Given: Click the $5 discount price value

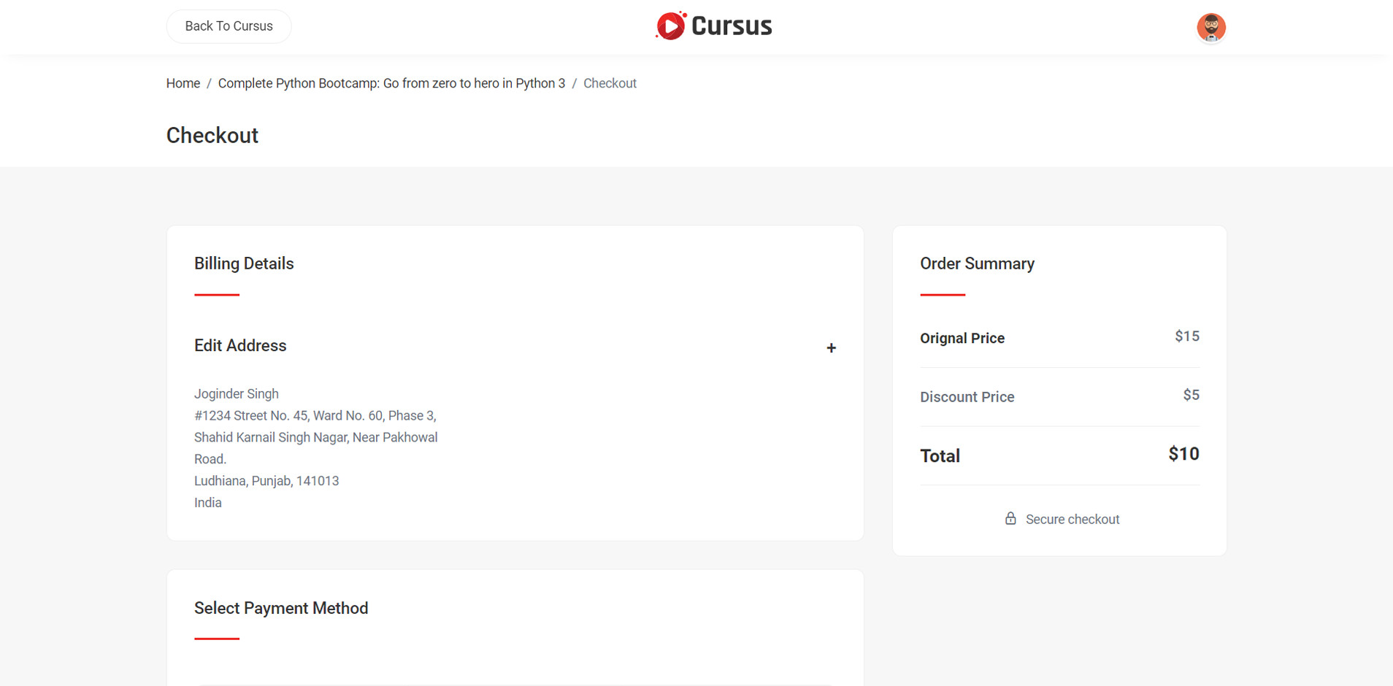Looking at the screenshot, I should pos(1191,396).
